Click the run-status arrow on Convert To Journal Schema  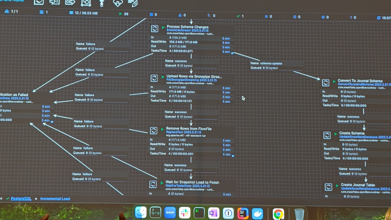pyautogui.click(x=334, y=81)
